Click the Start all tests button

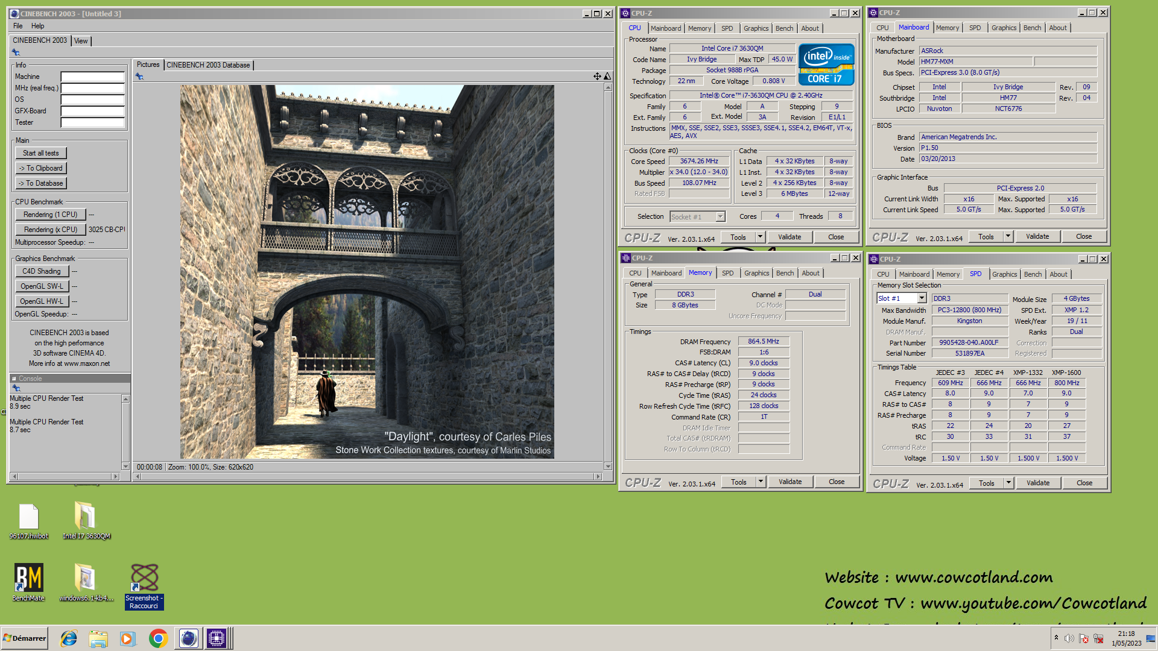click(41, 153)
